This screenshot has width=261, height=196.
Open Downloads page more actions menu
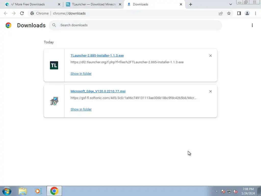click(x=252, y=25)
